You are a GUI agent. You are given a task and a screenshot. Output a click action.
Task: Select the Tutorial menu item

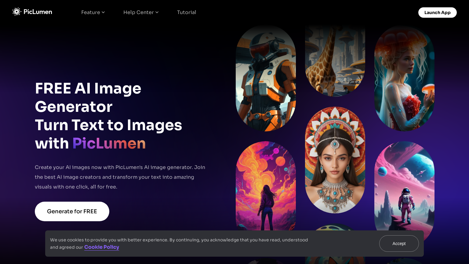187,12
